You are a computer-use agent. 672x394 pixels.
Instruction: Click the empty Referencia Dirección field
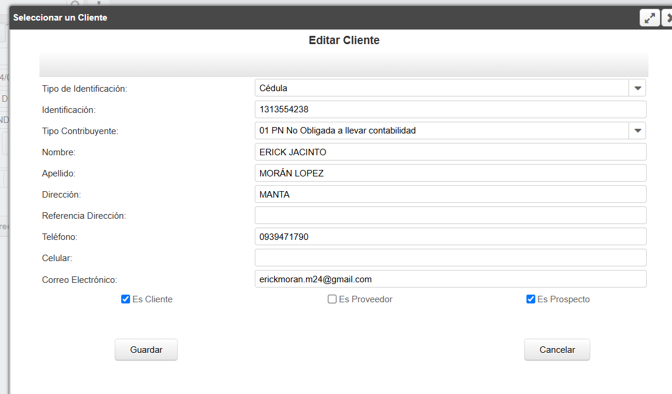click(450, 215)
